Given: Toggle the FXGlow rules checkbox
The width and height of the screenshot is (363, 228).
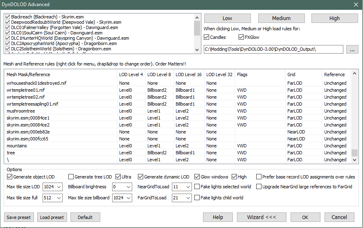Looking at the screenshot, I should point(241,37).
